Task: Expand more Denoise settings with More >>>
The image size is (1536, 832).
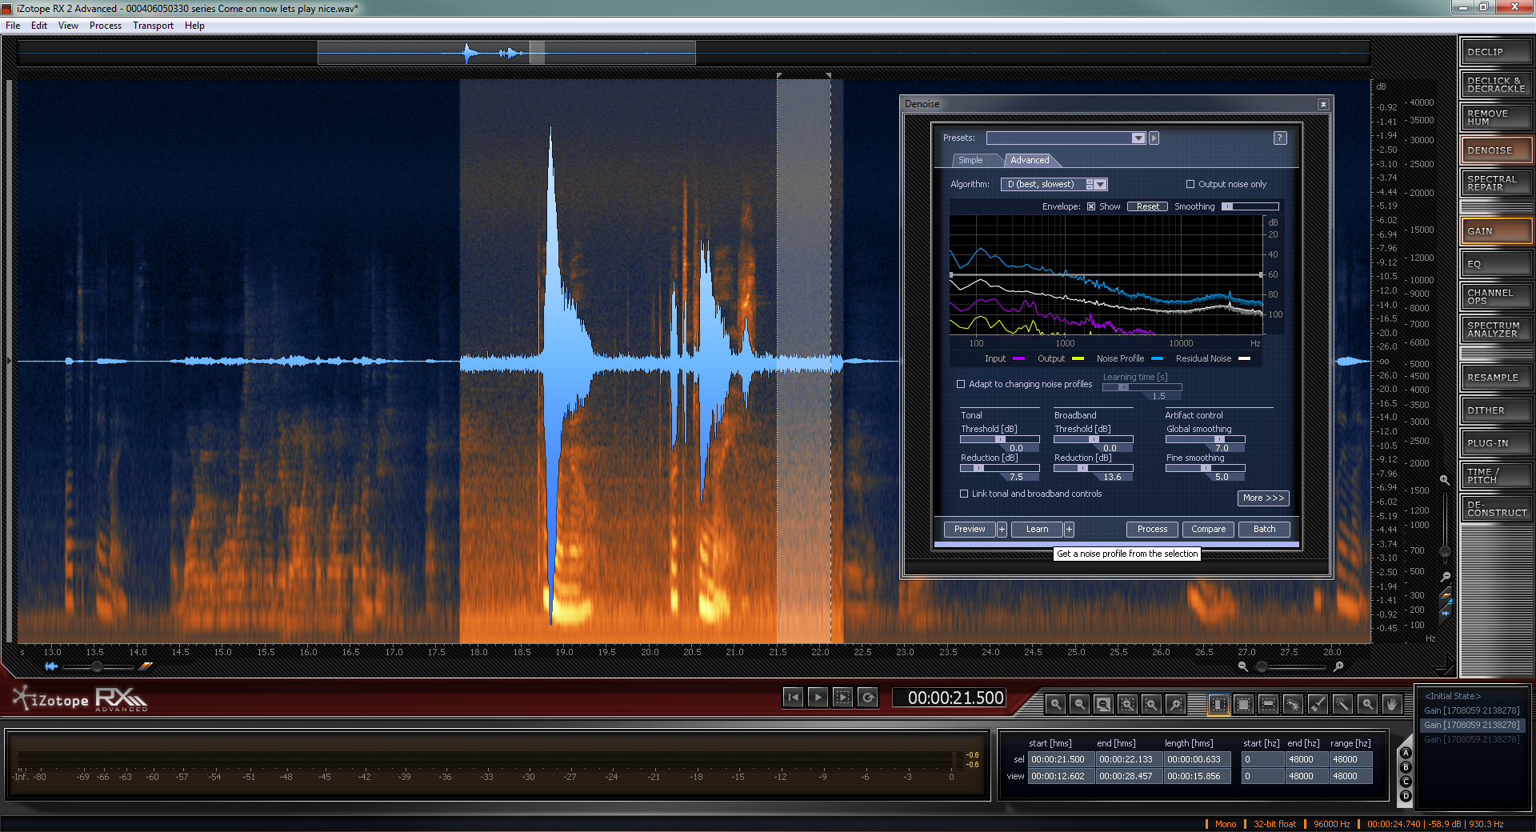Action: tap(1263, 498)
